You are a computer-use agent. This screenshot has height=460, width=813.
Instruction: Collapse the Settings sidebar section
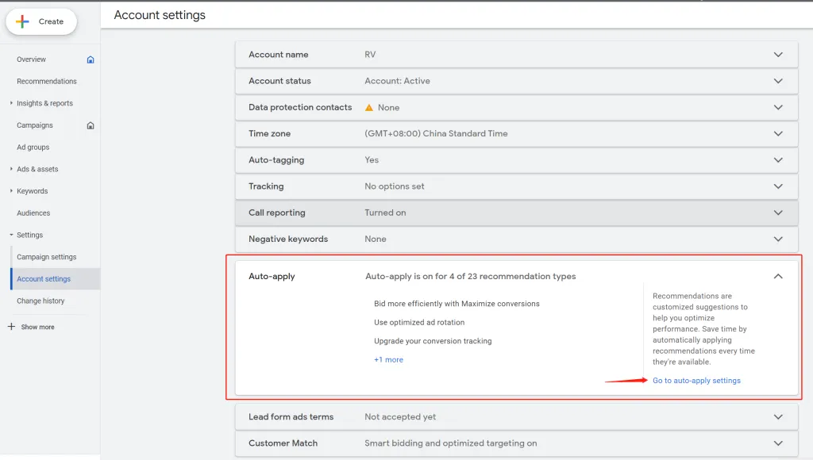(x=11, y=235)
